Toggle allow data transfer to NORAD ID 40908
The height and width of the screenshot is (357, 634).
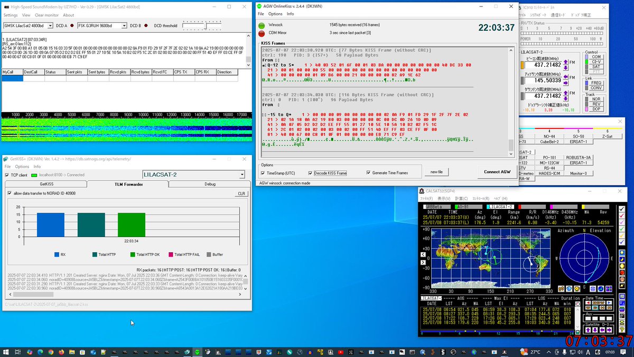(10, 194)
